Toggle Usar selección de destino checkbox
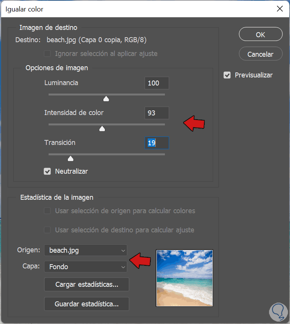Screen dimensions: 290x324 [47, 230]
